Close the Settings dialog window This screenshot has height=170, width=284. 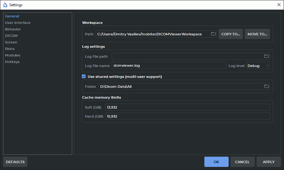pos(279,5)
